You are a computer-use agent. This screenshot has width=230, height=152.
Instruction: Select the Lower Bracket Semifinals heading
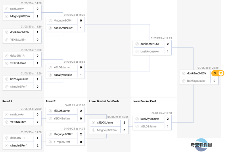[x=104, y=101]
